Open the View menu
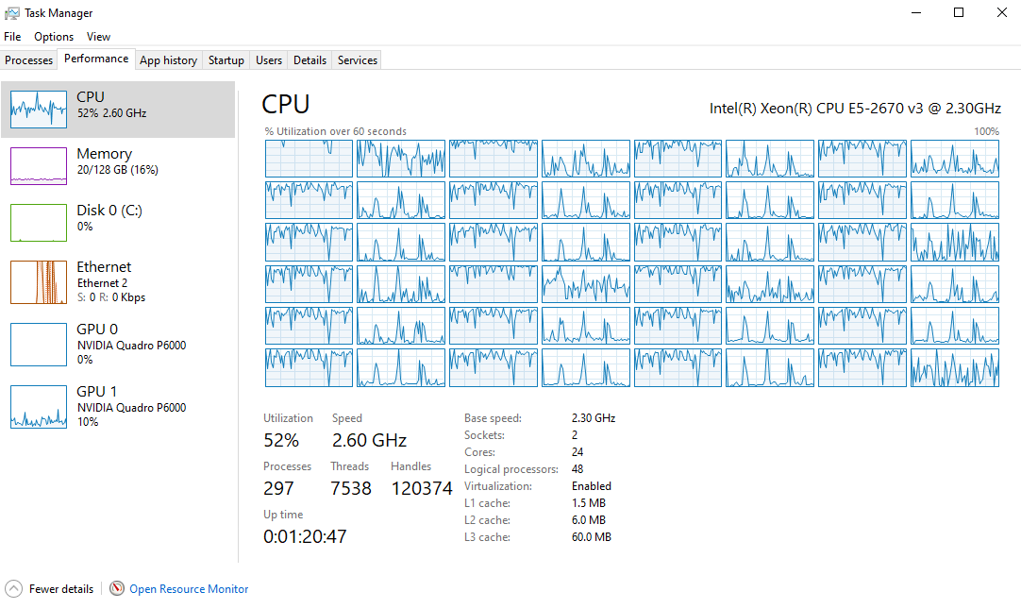This screenshot has width=1021, height=609. (x=98, y=36)
